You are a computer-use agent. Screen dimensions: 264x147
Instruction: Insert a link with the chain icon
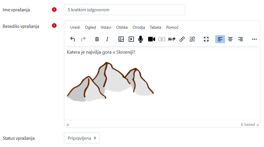(182, 39)
